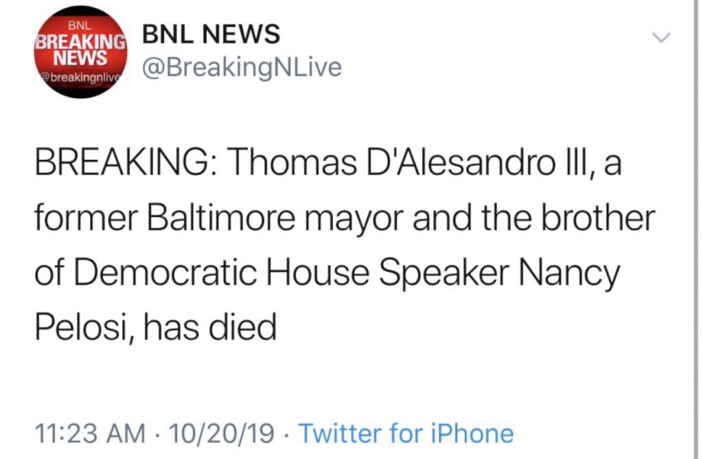Image resolution: width=703 pixels, height=459 pixels.
Task: Click the word Pelosi in tweet
Action: (x=78, y=327)
